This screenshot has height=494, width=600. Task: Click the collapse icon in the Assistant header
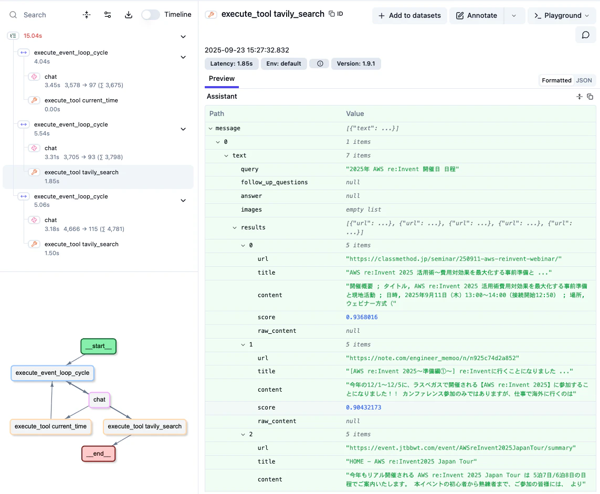click(580, 97)
